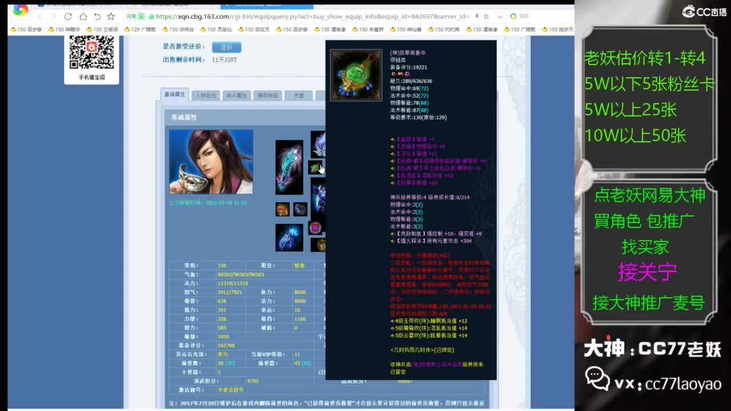This screenshot has width=731, height=411.
Task: Switch to the 基础属性 tab
Action: click(x=175, y=95)
